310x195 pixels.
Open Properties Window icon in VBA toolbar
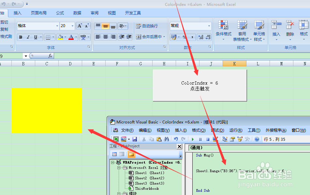coord(232,139)
